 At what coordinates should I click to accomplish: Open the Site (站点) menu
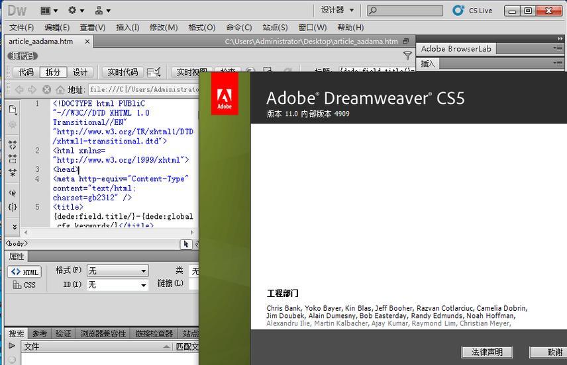[x=275, y=27]
